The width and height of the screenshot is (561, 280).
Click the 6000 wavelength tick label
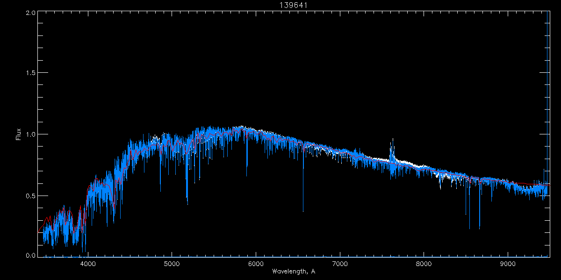tap(256, 263)
